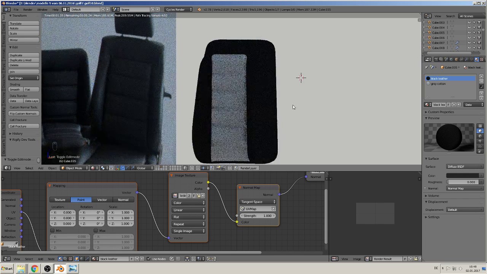Click the Translate button
Viewport: 487px width, 274px height.
[x=24, y=24]
